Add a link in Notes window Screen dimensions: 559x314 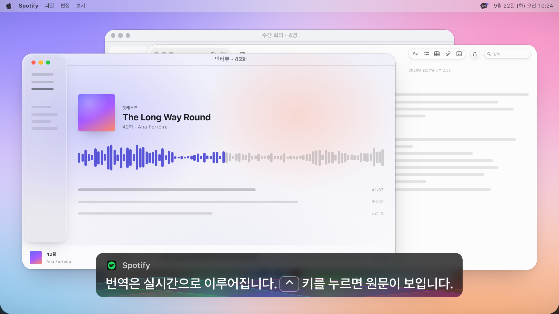[x=448, y=54]
